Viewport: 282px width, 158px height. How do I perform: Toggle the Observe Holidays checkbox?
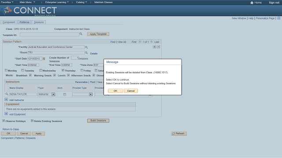4,121
